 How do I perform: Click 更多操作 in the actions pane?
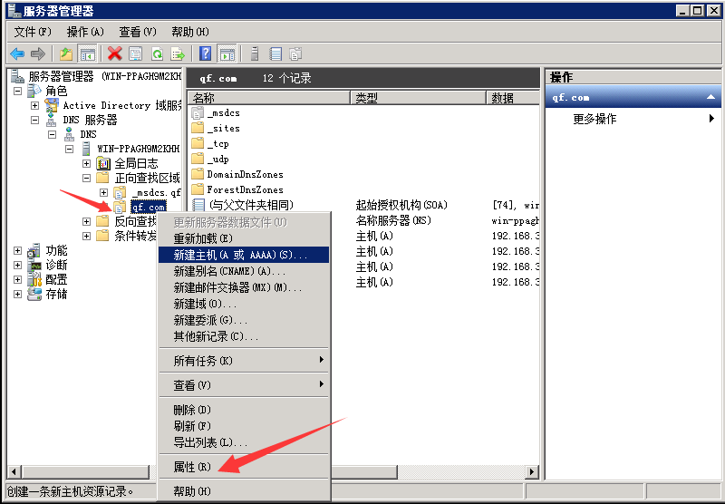tap(594, 119)
